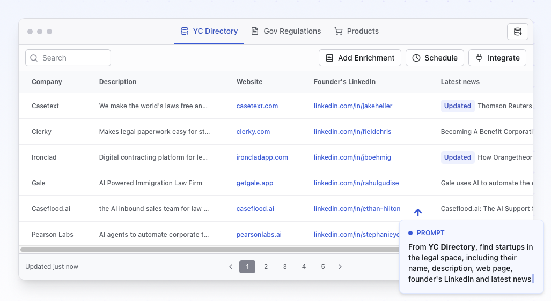Open the casetext.com website link
Image resolution: width=551 pixels, height=301 pixels.
pyautogui.click(x=257, y=106)
